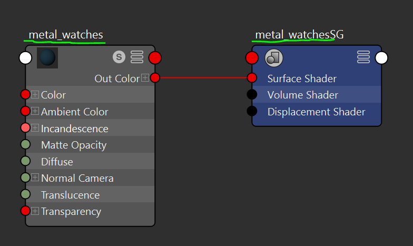Expand the Transparency attribute

pos(35,211)
